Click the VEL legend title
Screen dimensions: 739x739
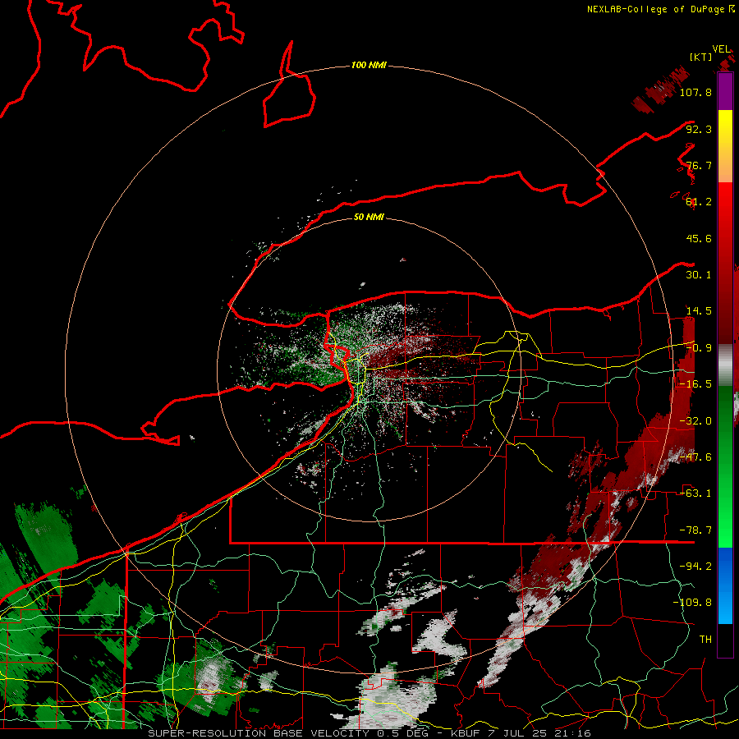coord(722,49)
